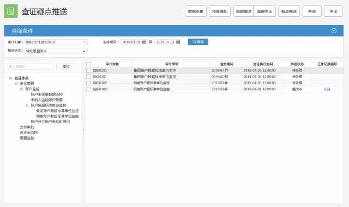Select 支付审批 in the tree
Screen dimensions: 349x207
pos(27,127)
